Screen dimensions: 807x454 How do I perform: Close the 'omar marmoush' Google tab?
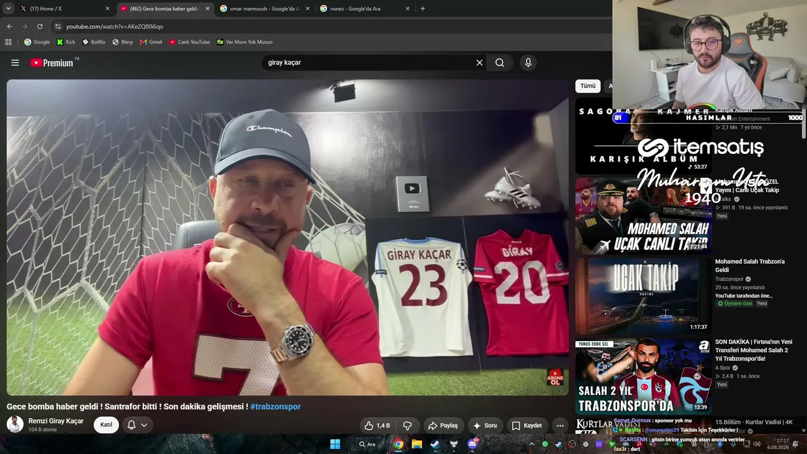tap(308, 9)
